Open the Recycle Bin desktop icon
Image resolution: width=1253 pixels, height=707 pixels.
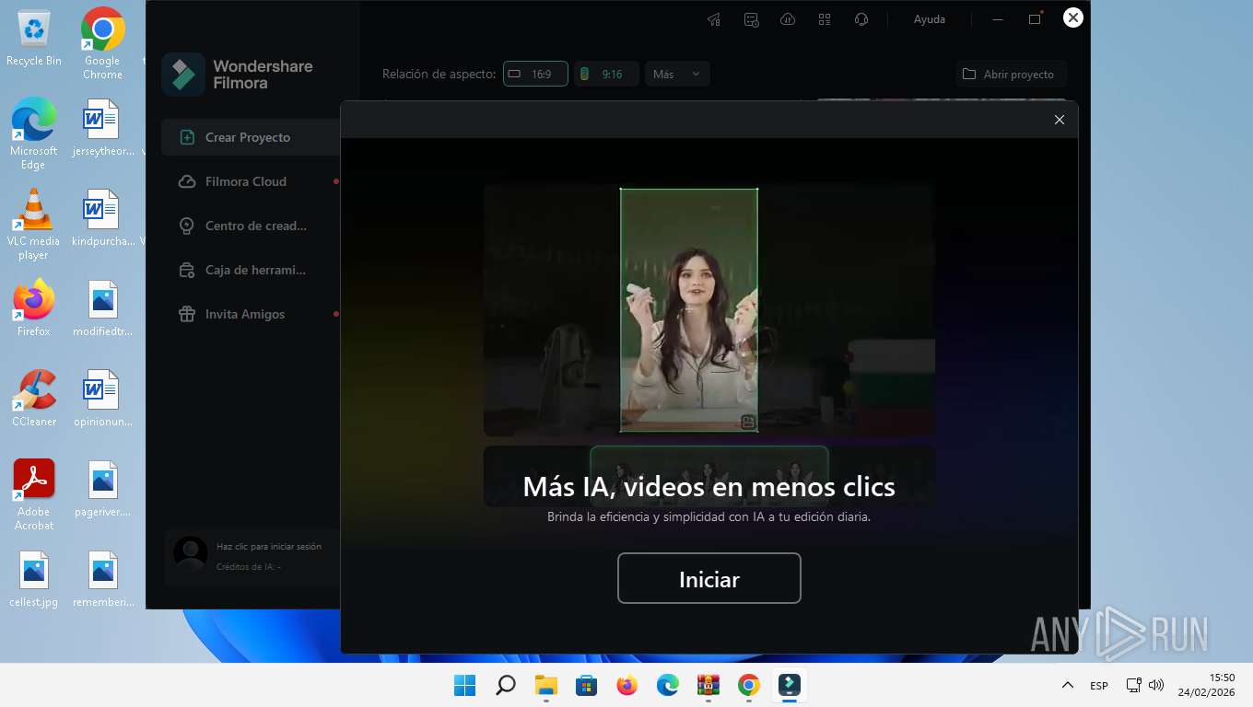(34, 39)
